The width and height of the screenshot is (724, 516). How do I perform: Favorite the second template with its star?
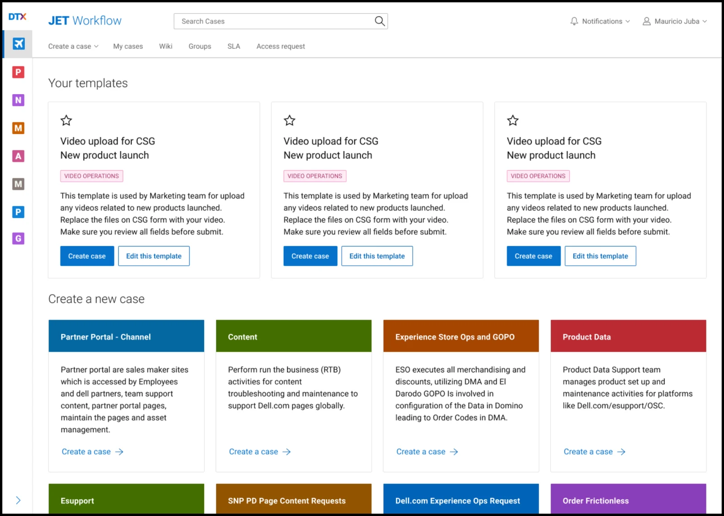pyautogui.click(x=290, y=120)
